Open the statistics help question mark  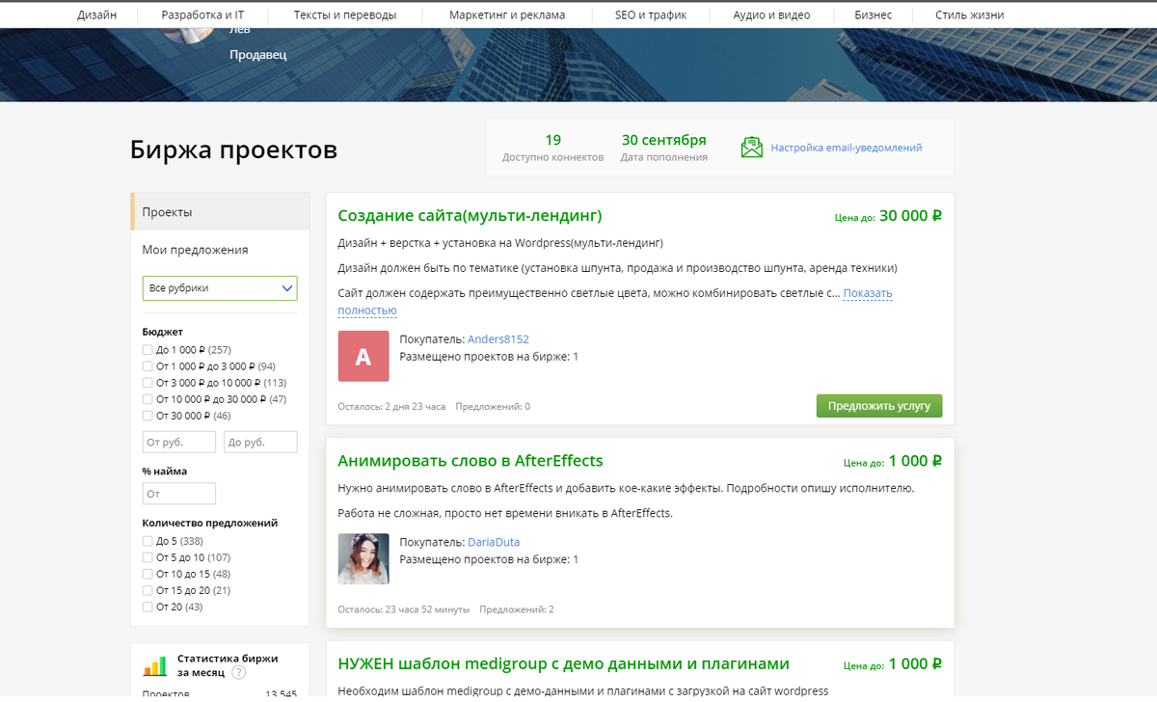coord(238,672)
